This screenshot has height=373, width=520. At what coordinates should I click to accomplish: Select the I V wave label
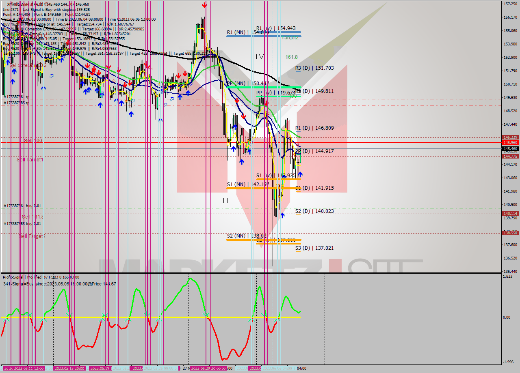260,57
